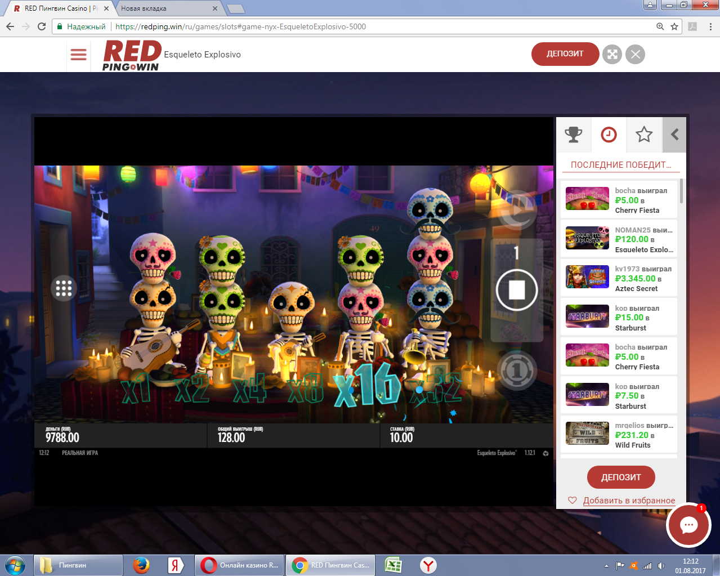
Task: Go back to the previous page
Action: pyautogui.click(x=10, y=26)
